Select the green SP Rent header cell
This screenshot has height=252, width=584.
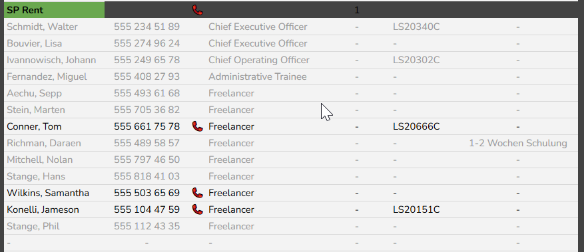(55, 10)
